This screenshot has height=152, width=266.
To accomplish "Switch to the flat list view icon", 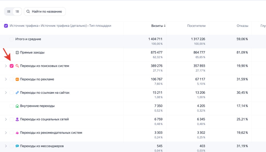I will click(x=9, y=11).
